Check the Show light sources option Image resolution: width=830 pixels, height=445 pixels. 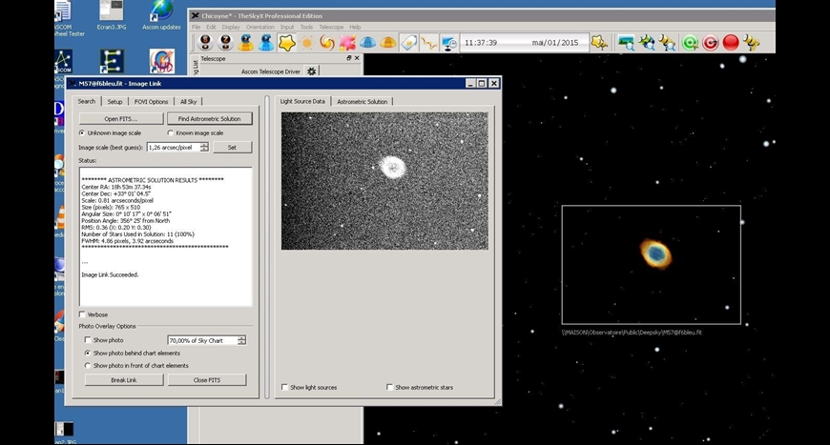tap(285, 387)
